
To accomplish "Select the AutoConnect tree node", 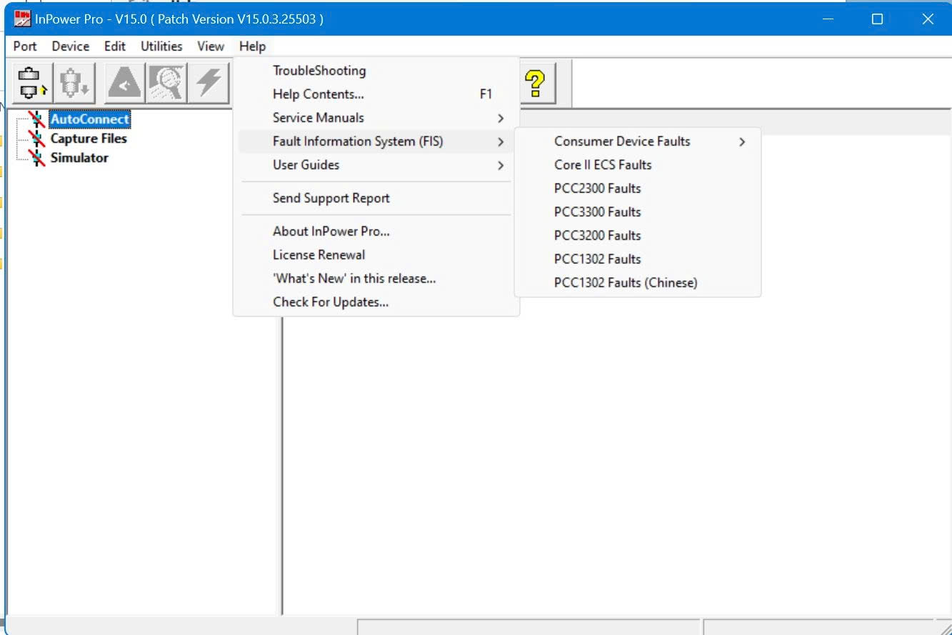I will [x=90, y=119].
